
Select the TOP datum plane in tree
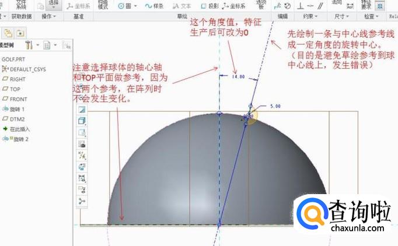pos(15,89)
